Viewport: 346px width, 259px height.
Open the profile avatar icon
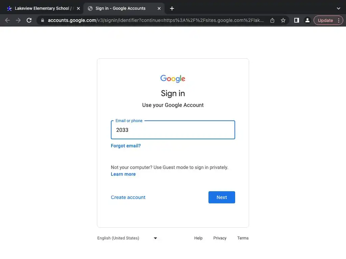(307, 20)
